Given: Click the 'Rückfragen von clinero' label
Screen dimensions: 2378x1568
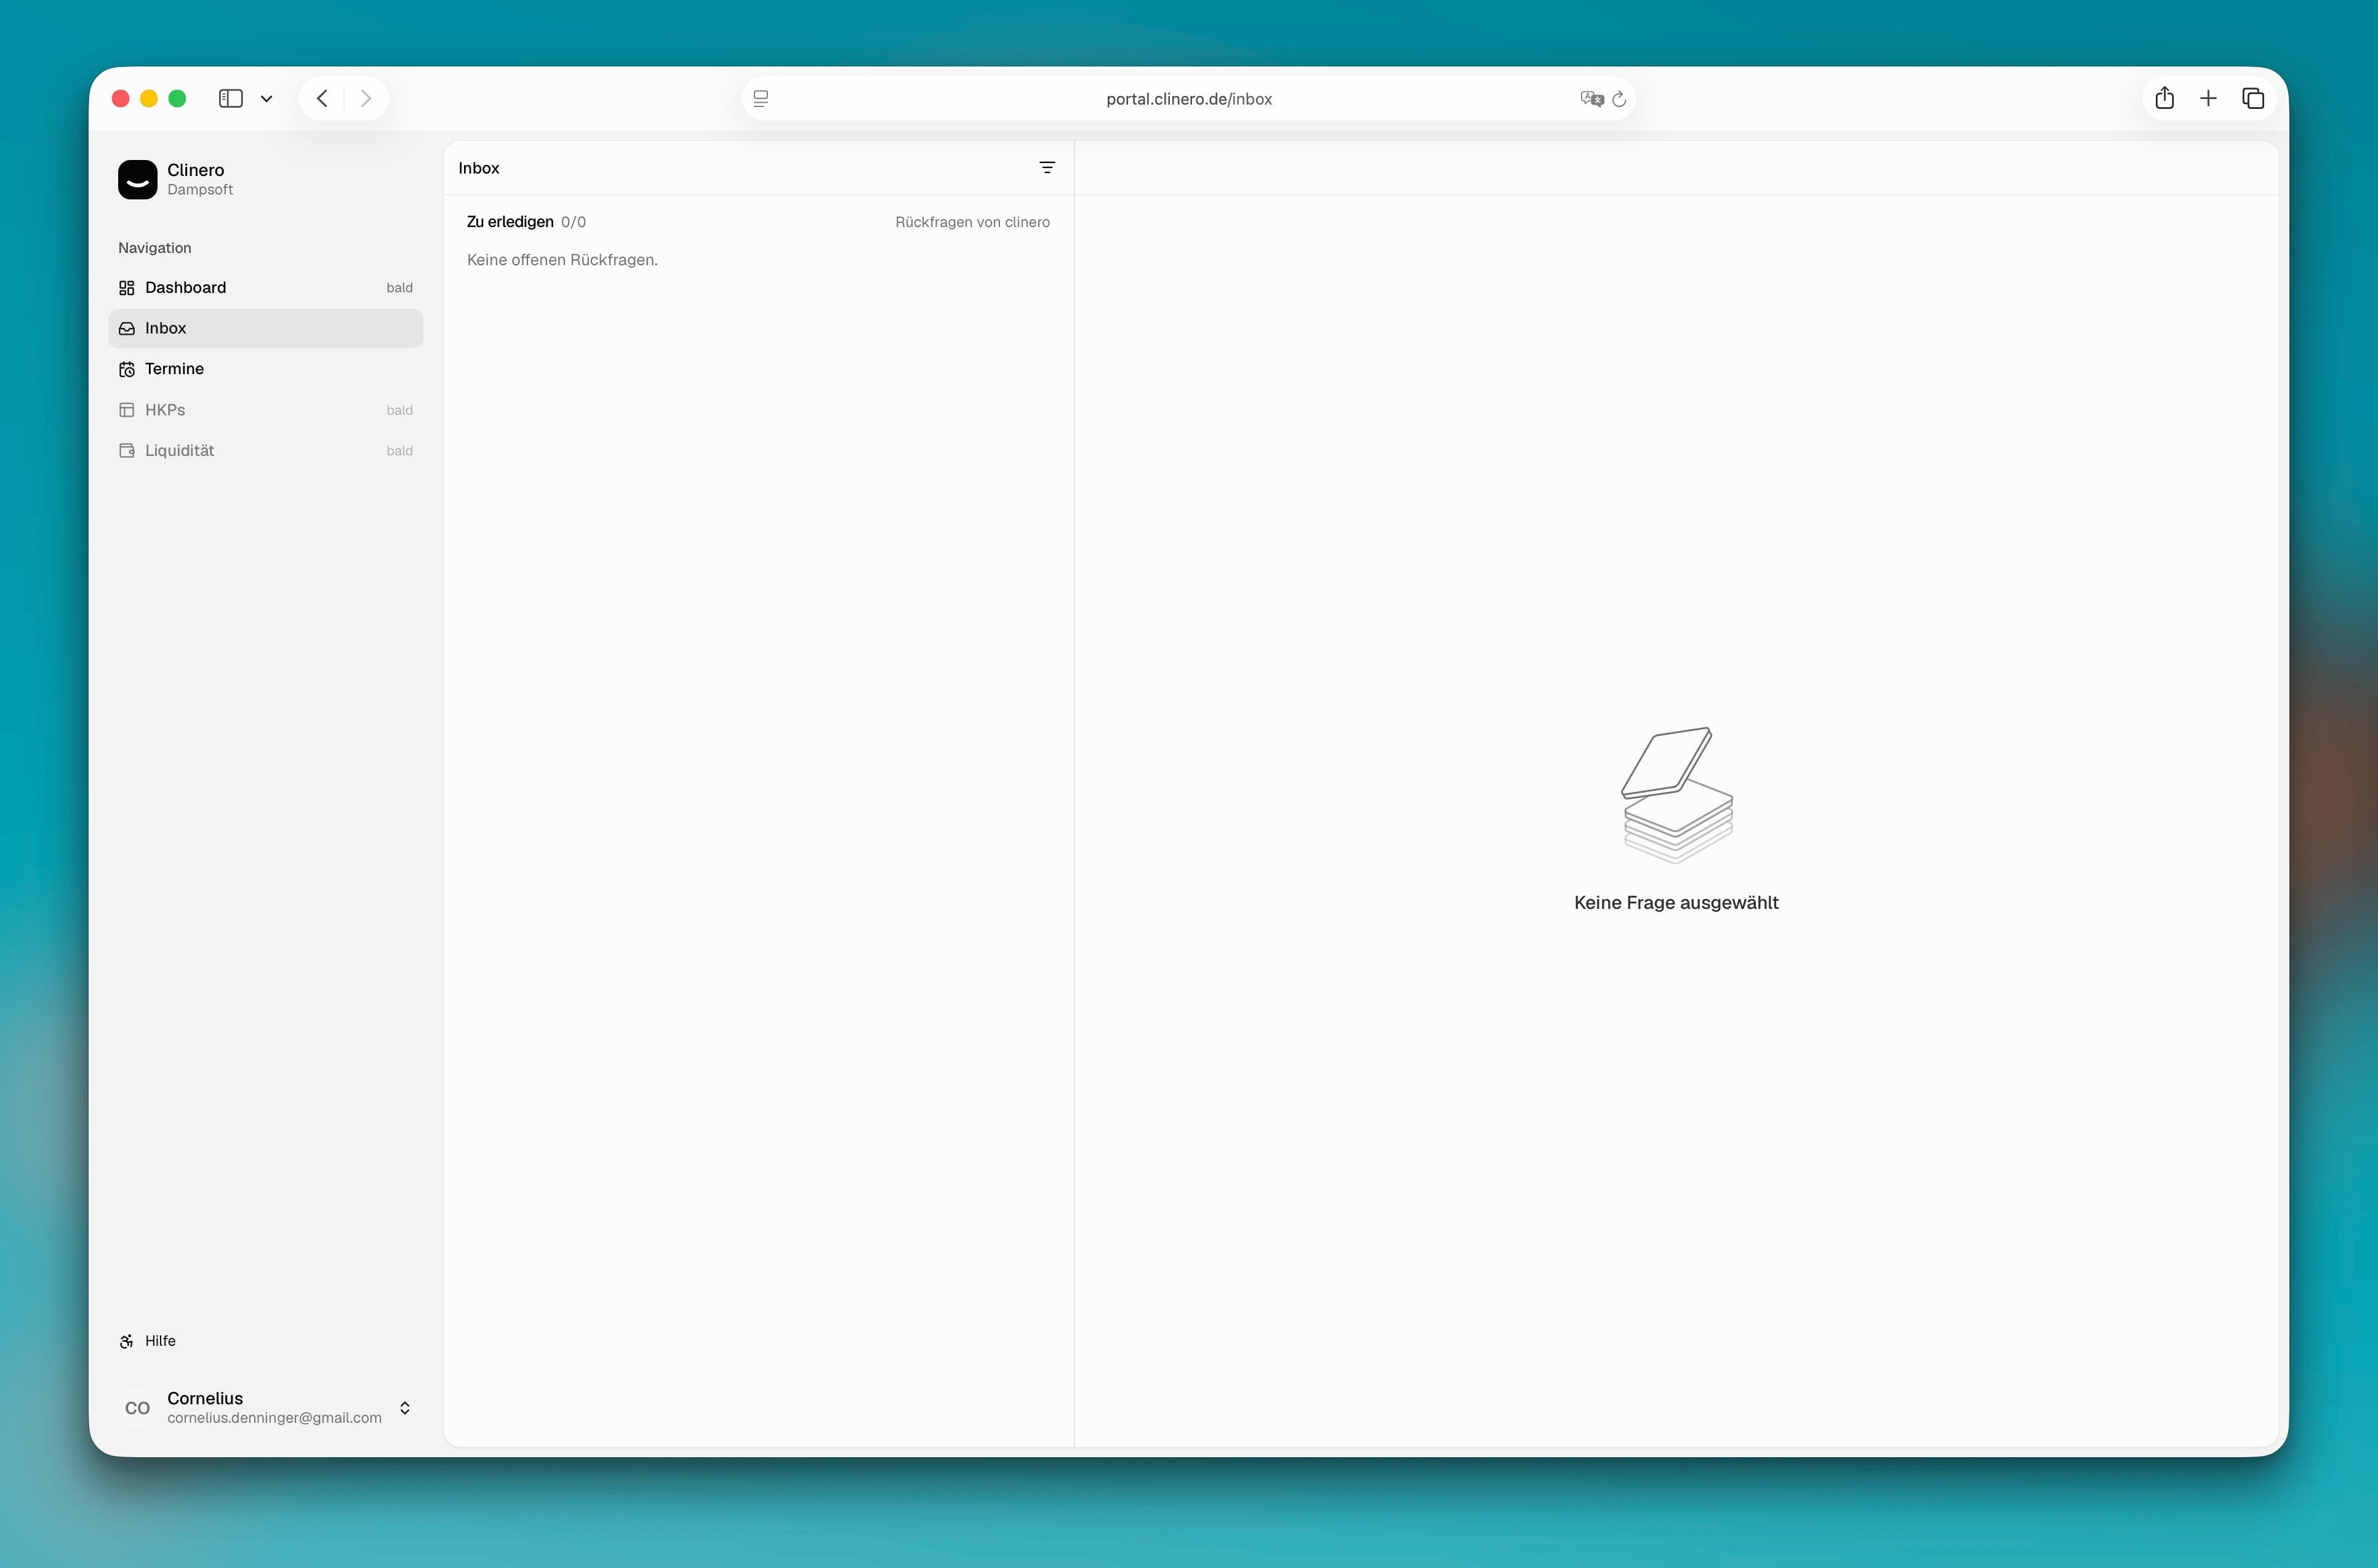Looking at the screenshot, I should coord(972,222).
